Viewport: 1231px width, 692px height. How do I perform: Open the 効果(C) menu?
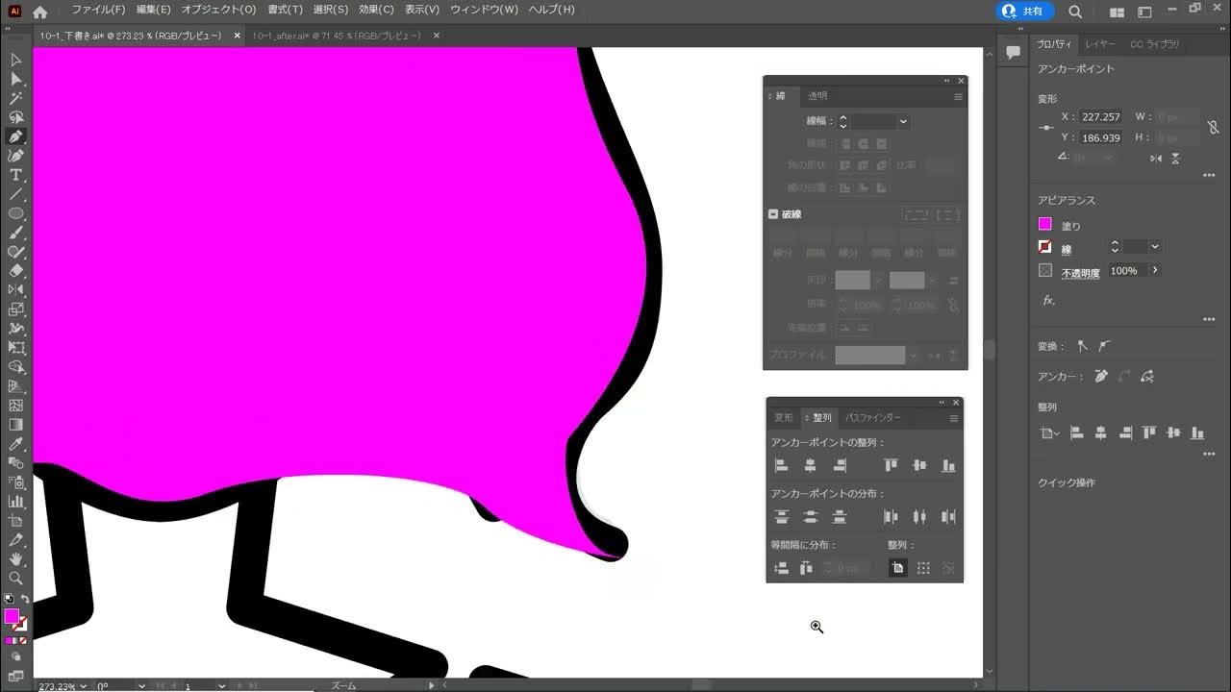coord(376,10)
